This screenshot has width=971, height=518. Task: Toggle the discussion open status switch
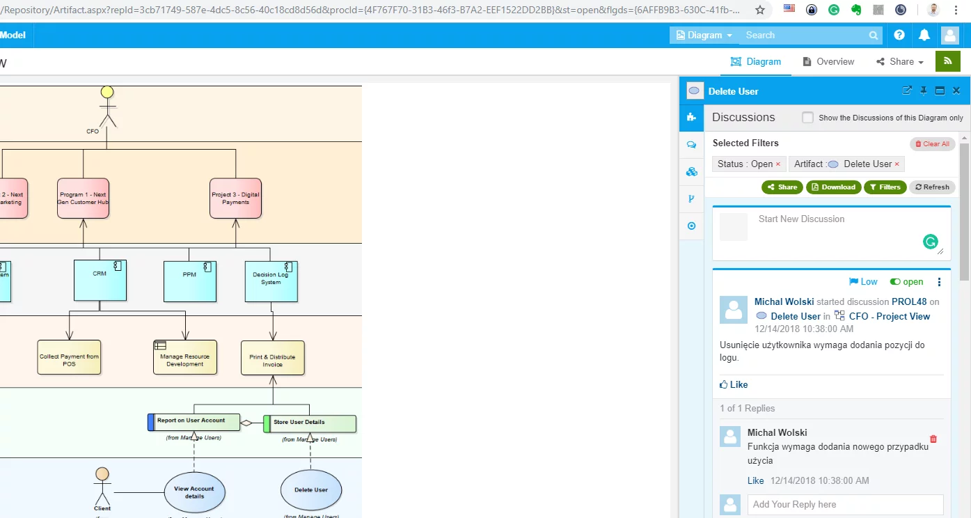(x=895, y=282)
